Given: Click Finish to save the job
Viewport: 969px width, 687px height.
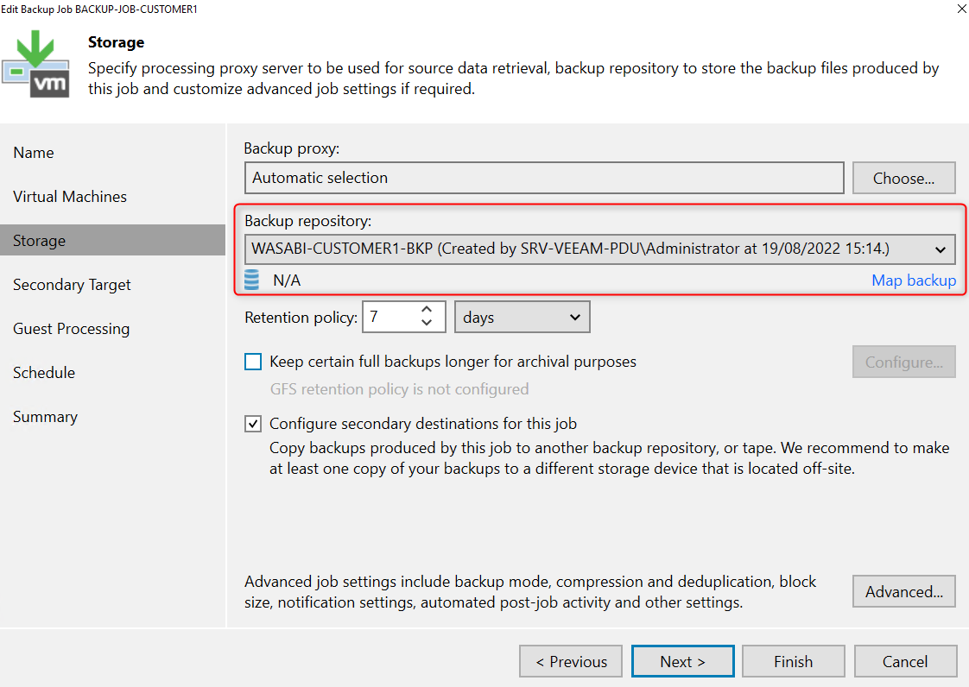Looking at the screenshot, I should (794, 662).
